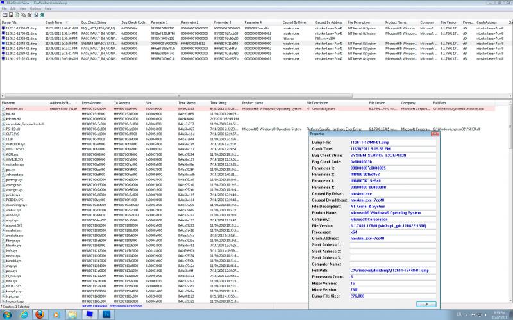Viewport: 513px width, 320px height.
Task: Click the Full Path field in the Properties dialog
Action: (x=392, y=270)
